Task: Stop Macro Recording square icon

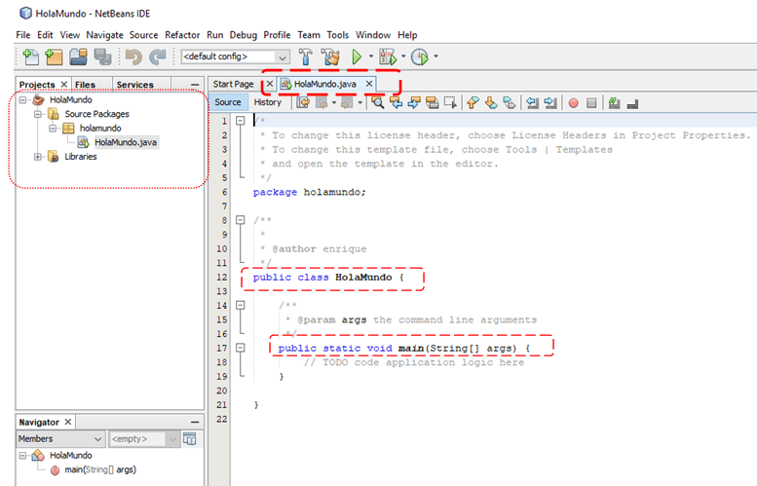Action: pyautogui.click(x=591, y=103)
